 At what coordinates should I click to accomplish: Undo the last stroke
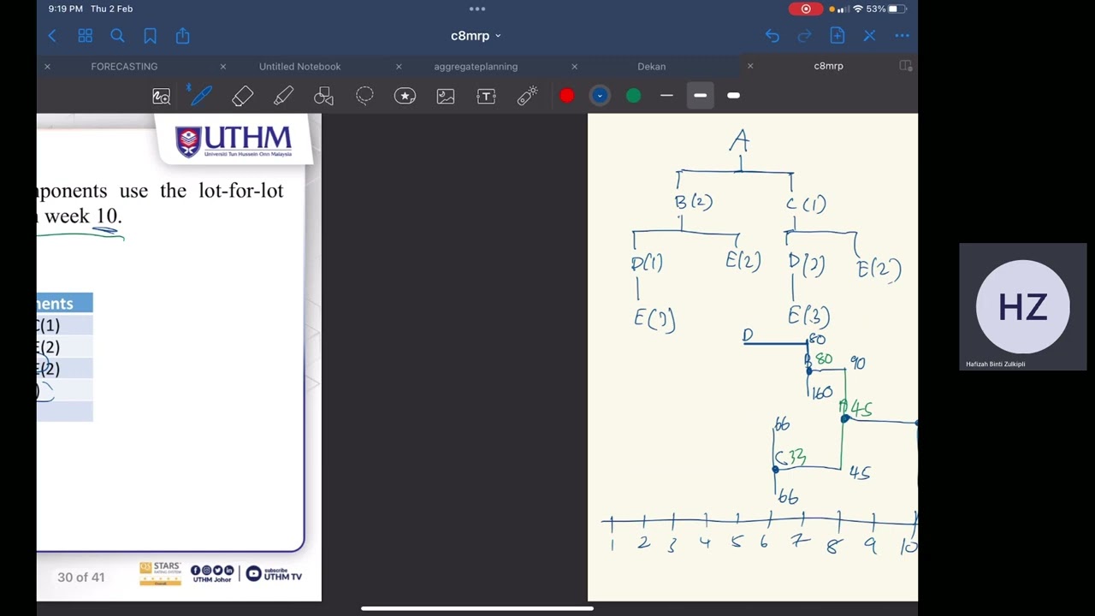(x=772, y=36)
